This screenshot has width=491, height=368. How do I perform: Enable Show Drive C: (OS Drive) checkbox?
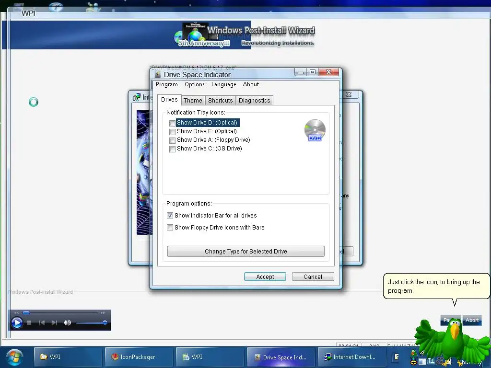pos(172,149)
